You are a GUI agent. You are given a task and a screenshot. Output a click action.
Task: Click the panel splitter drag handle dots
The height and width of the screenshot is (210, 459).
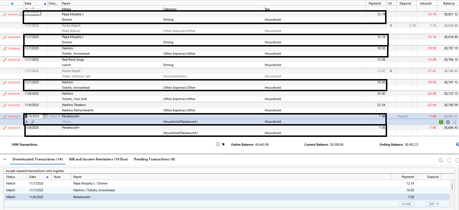tap(231, 154)
